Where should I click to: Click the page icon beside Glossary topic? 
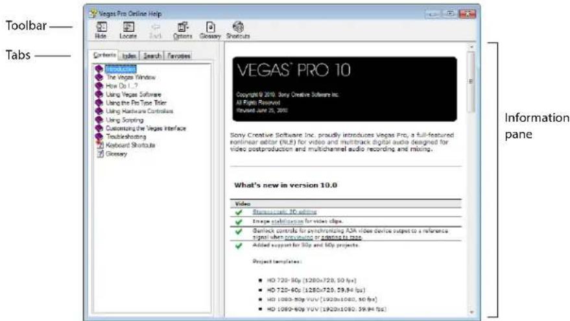click(x=100, y=154)
